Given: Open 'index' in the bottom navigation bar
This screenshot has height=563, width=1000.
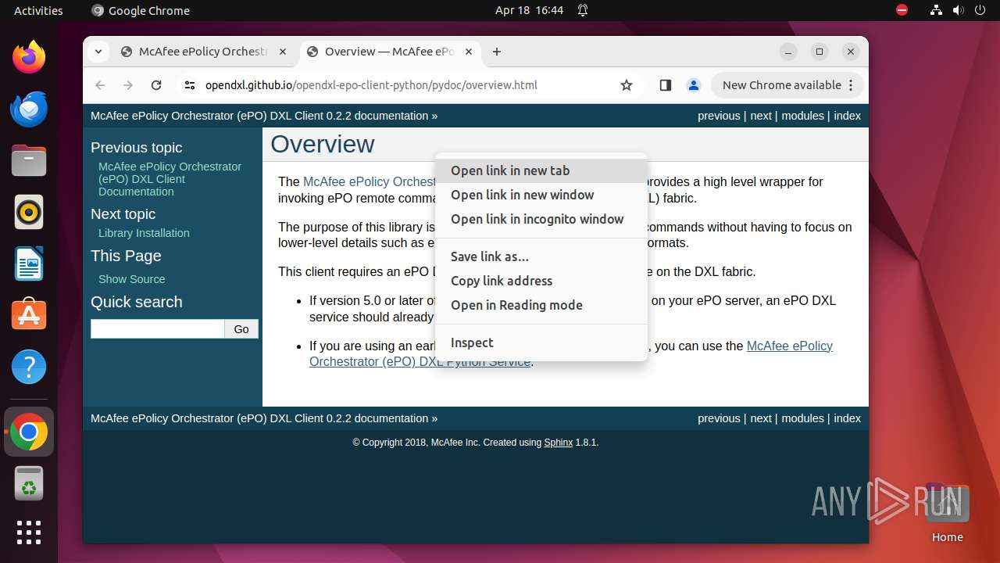Looking at the screenshot, I should pyautogui.click(x=847, y=418).
